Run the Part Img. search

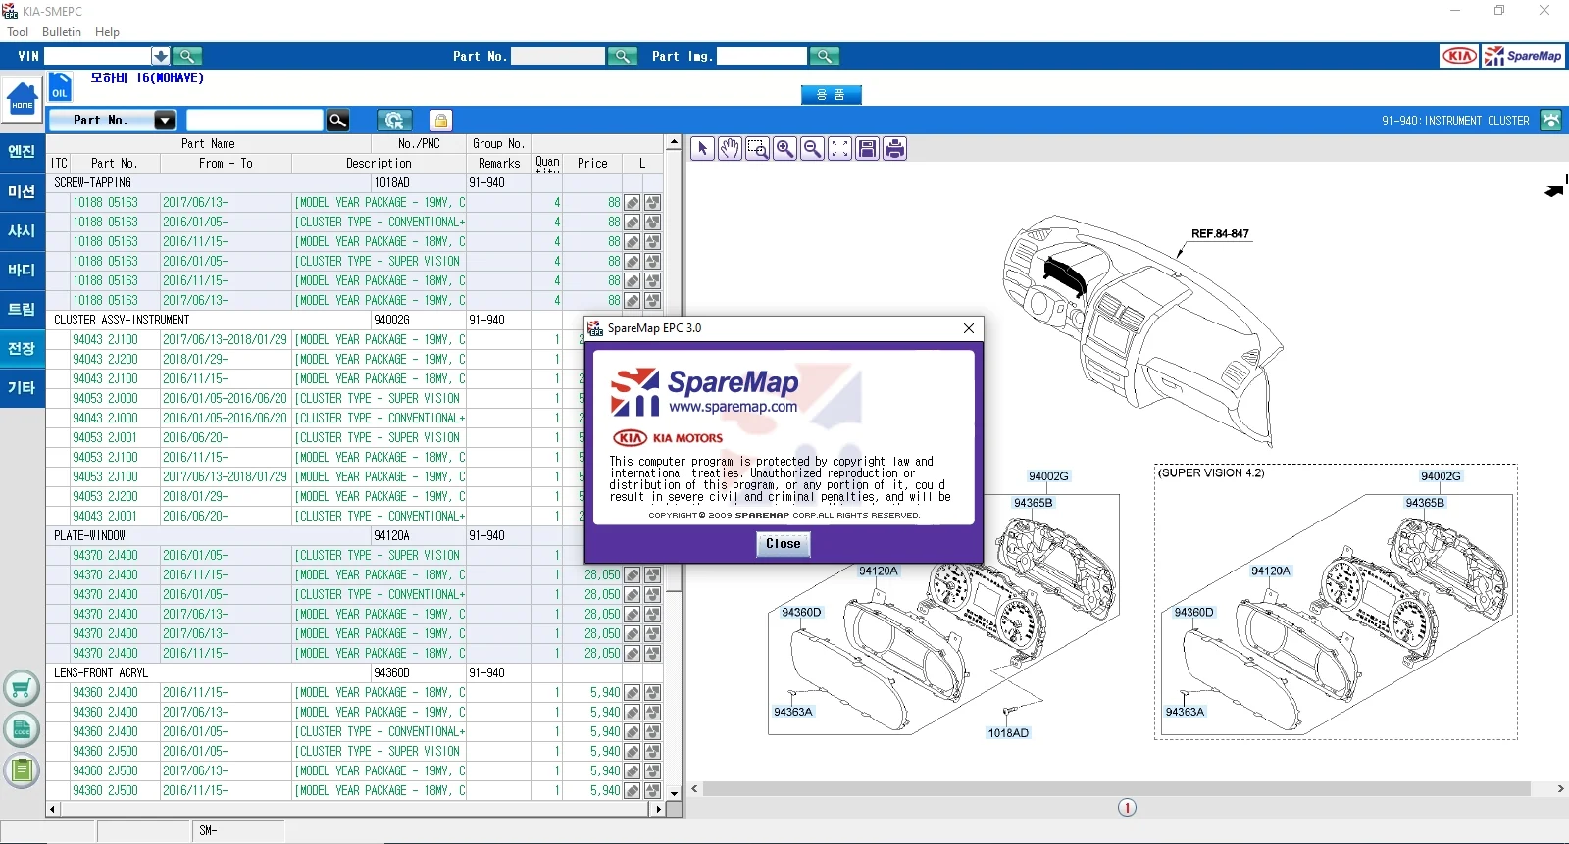[x=825, y=56]
